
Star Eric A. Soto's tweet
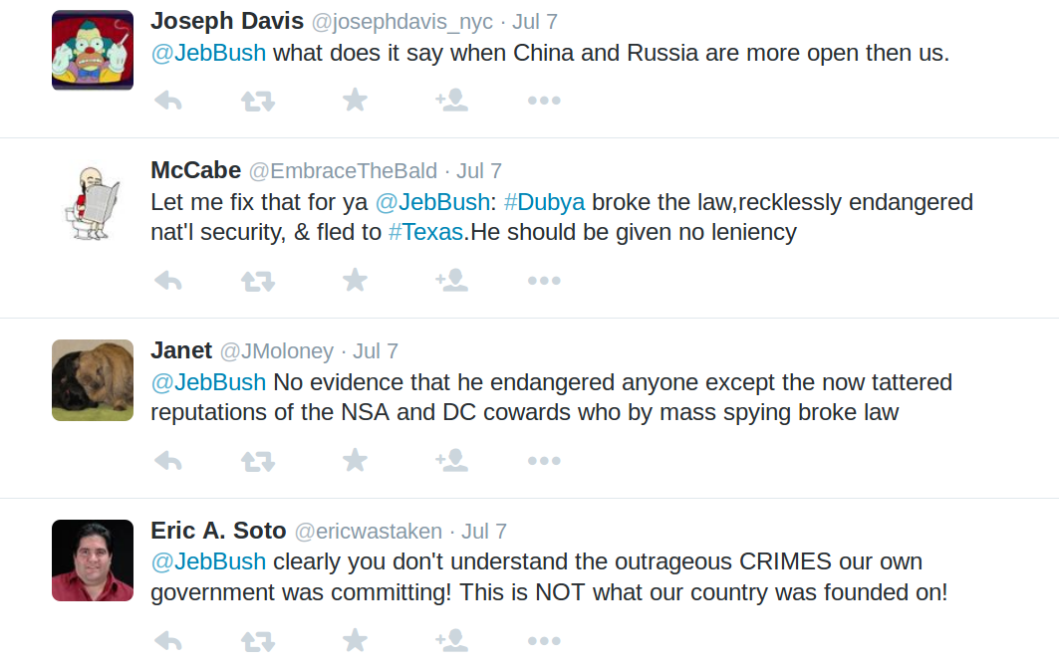coord(355,641)
